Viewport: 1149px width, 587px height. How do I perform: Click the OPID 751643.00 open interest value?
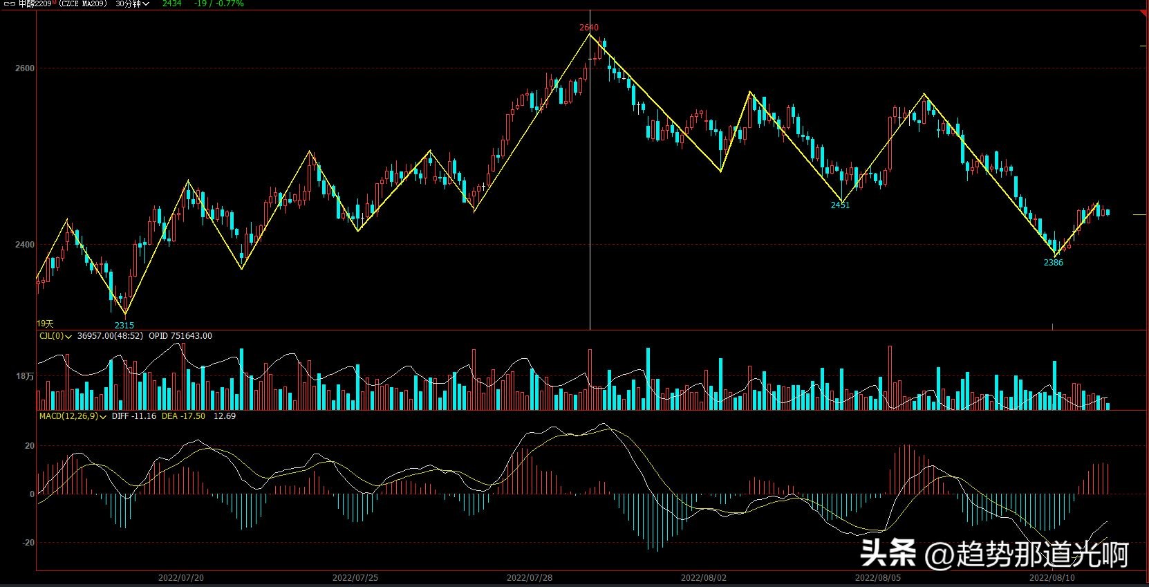(180, 336)
